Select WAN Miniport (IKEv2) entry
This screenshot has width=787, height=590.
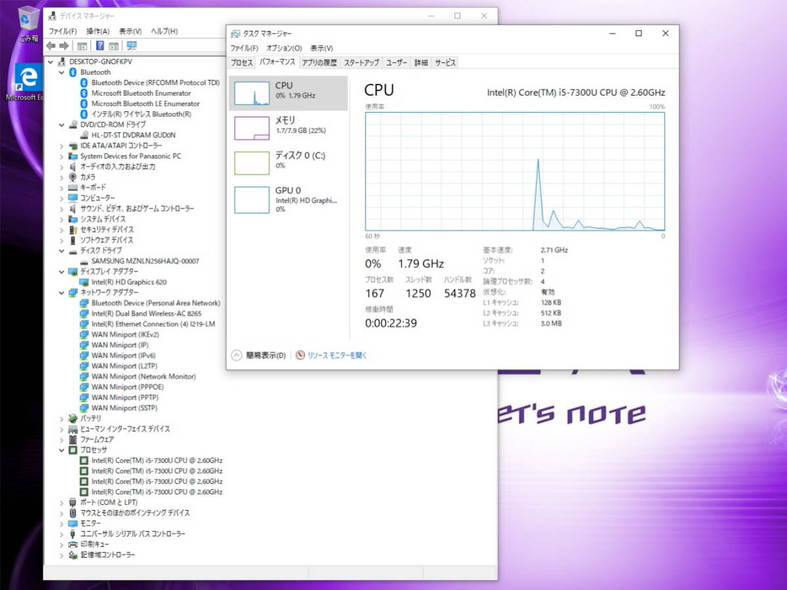click(x=125, y=334)
